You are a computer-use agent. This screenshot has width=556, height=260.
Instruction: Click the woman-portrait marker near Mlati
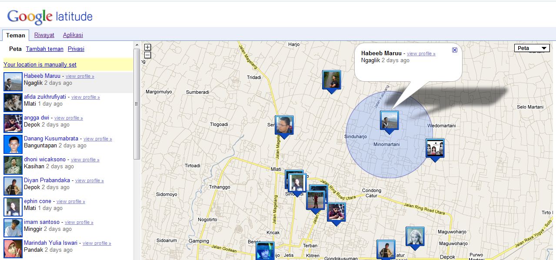(298, 184)
